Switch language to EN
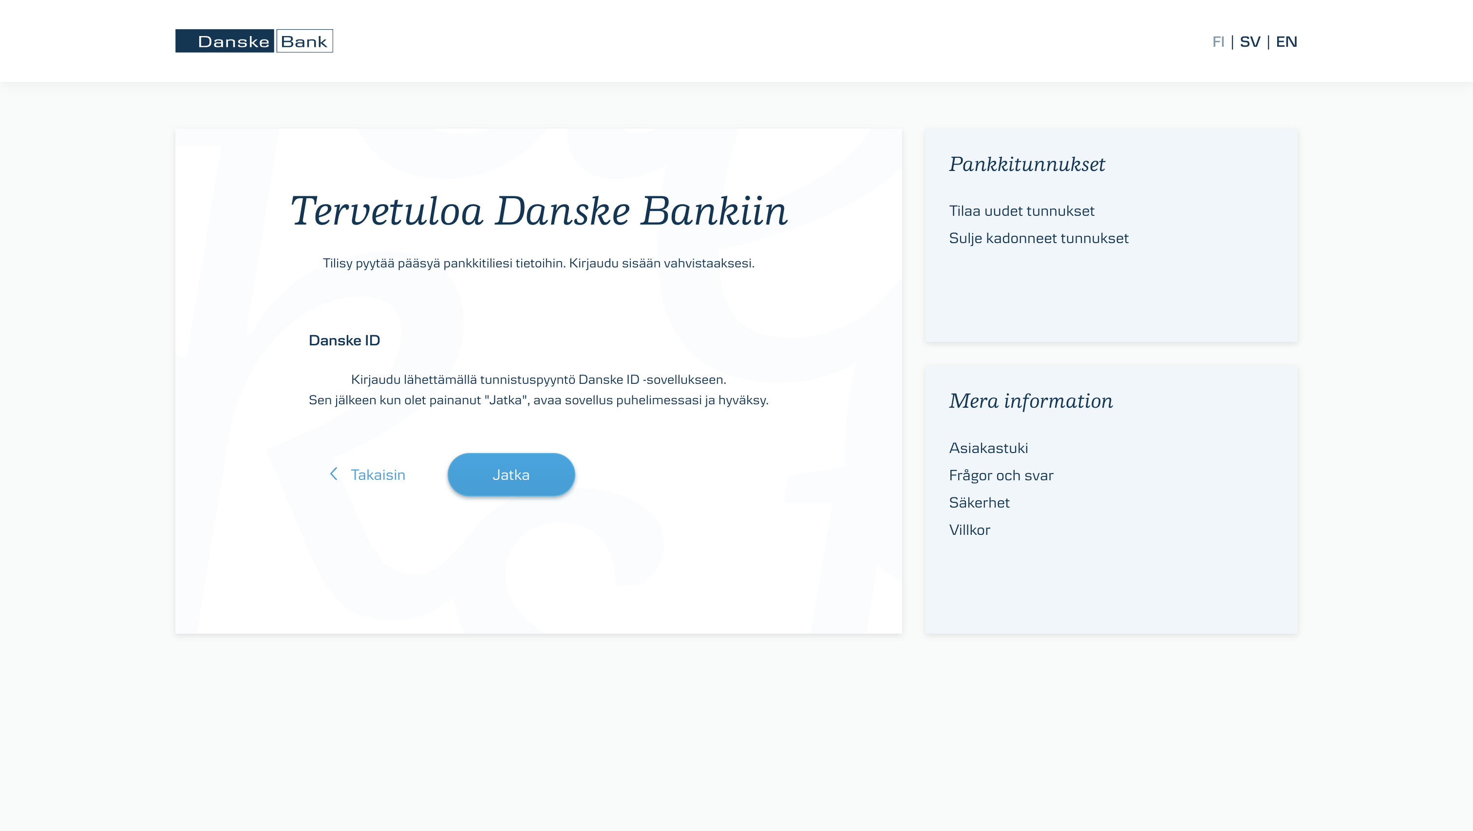Viewport: 1473px width, 831px height. 1286,42
